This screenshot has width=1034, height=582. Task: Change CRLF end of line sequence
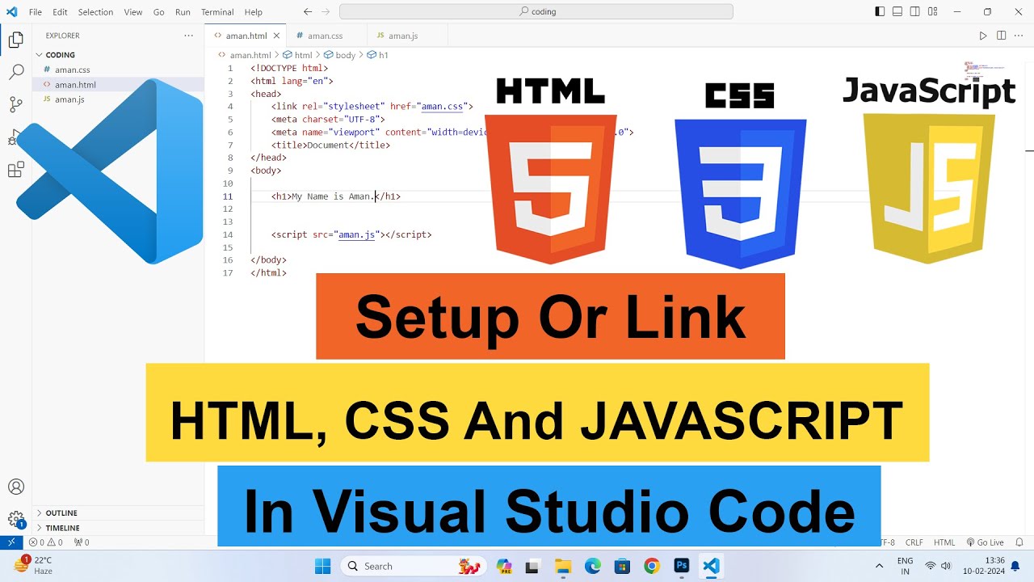pyautogui.click(x=914, y=542)
